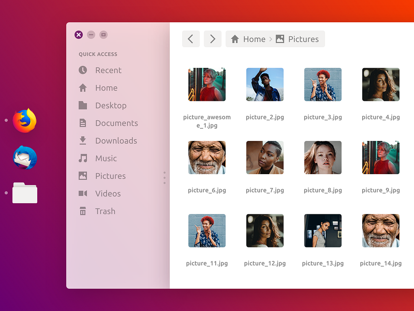Navigate back using the left arrow button
The width and height of the screenshot is (414, 311).
191,39
